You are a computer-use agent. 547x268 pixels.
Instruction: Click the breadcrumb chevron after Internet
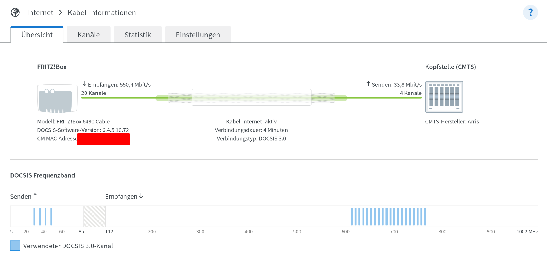pyautogui.click(x=61, y=13)
